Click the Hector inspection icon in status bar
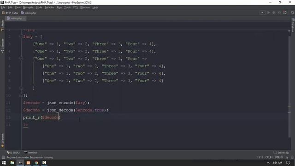Screen dimensions: 295x166 pos(292,157)
